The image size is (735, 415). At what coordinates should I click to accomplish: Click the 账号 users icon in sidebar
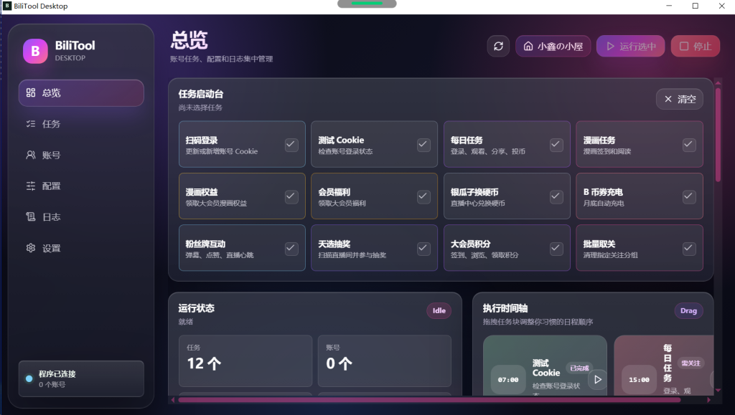point(31,155)
